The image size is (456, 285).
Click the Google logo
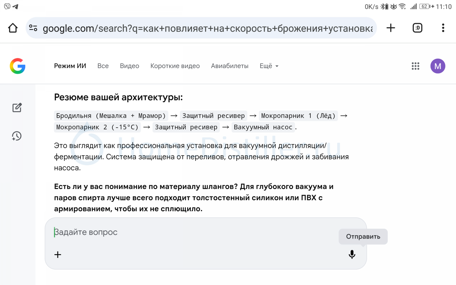coord(18,66)
